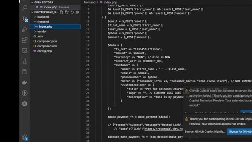252x142 pixels.
Task: Collapse the frontend folder
Action: (35, 22)
